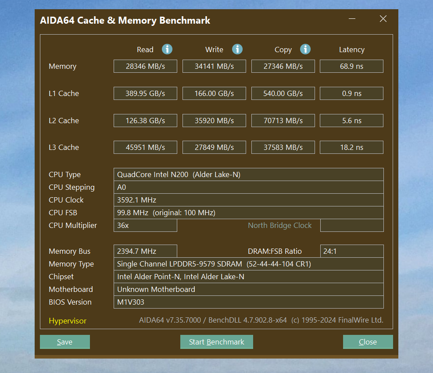
Task: Click the DRAM:FSB Ratio label
Action: pyautogui.click(x=275, y=251)
